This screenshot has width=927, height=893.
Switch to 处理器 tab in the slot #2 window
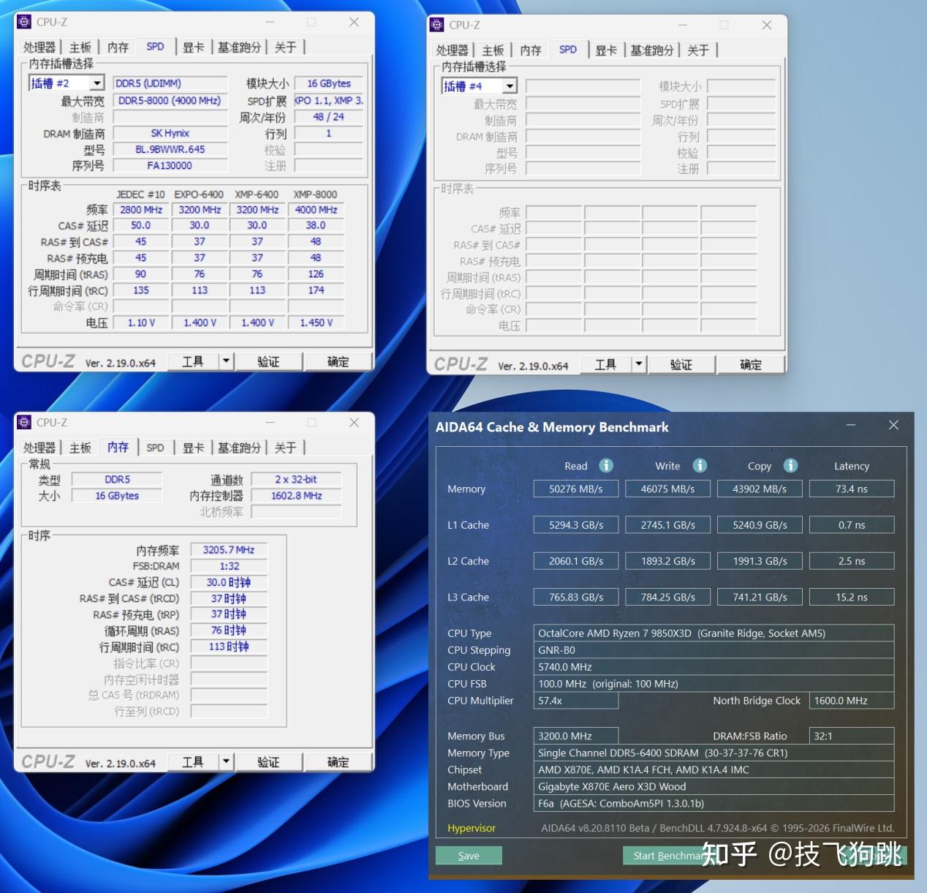coord(39,48)
